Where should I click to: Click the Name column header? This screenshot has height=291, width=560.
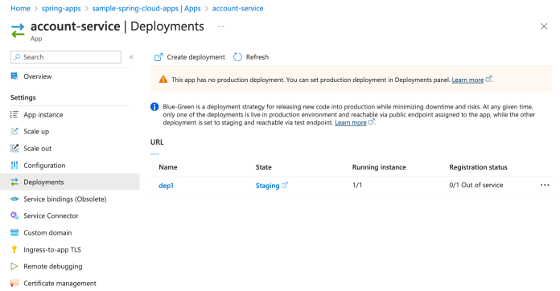(168, 167)
